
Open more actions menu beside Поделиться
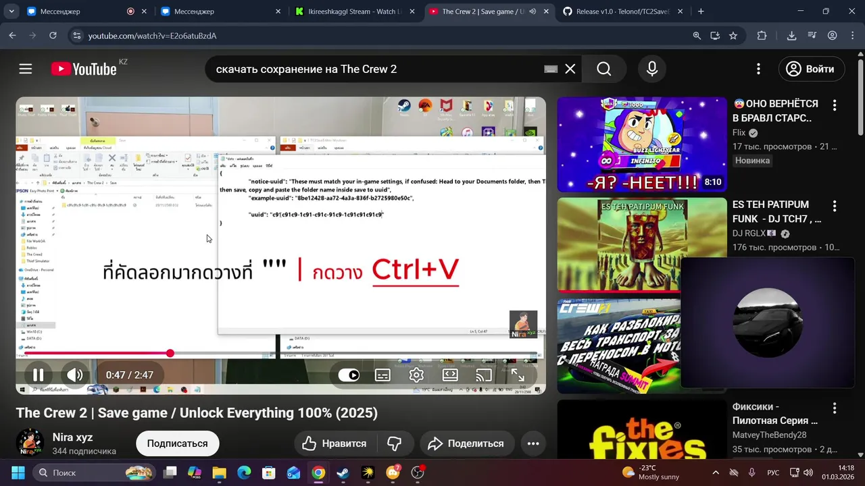pyautogui.click(x=533, y=443)
